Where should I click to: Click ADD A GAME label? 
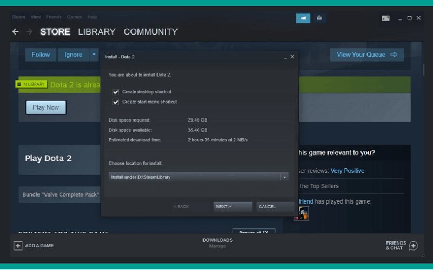coord(39,246)
